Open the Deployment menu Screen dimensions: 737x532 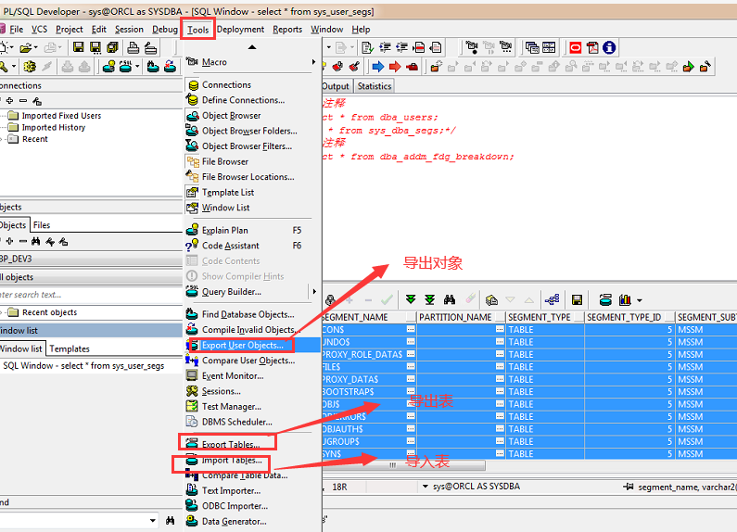pyautogui.click(x=240, y=29)
